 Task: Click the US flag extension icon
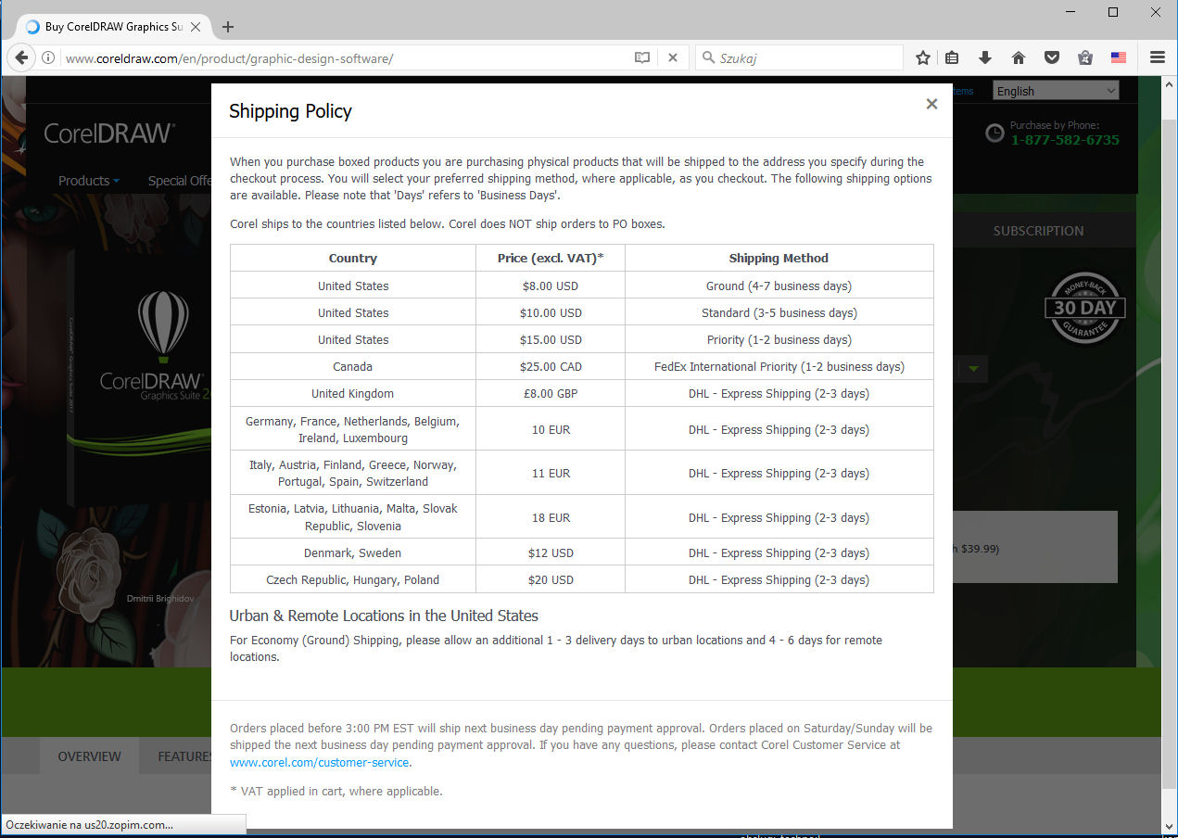click(x=1119, y=57)
